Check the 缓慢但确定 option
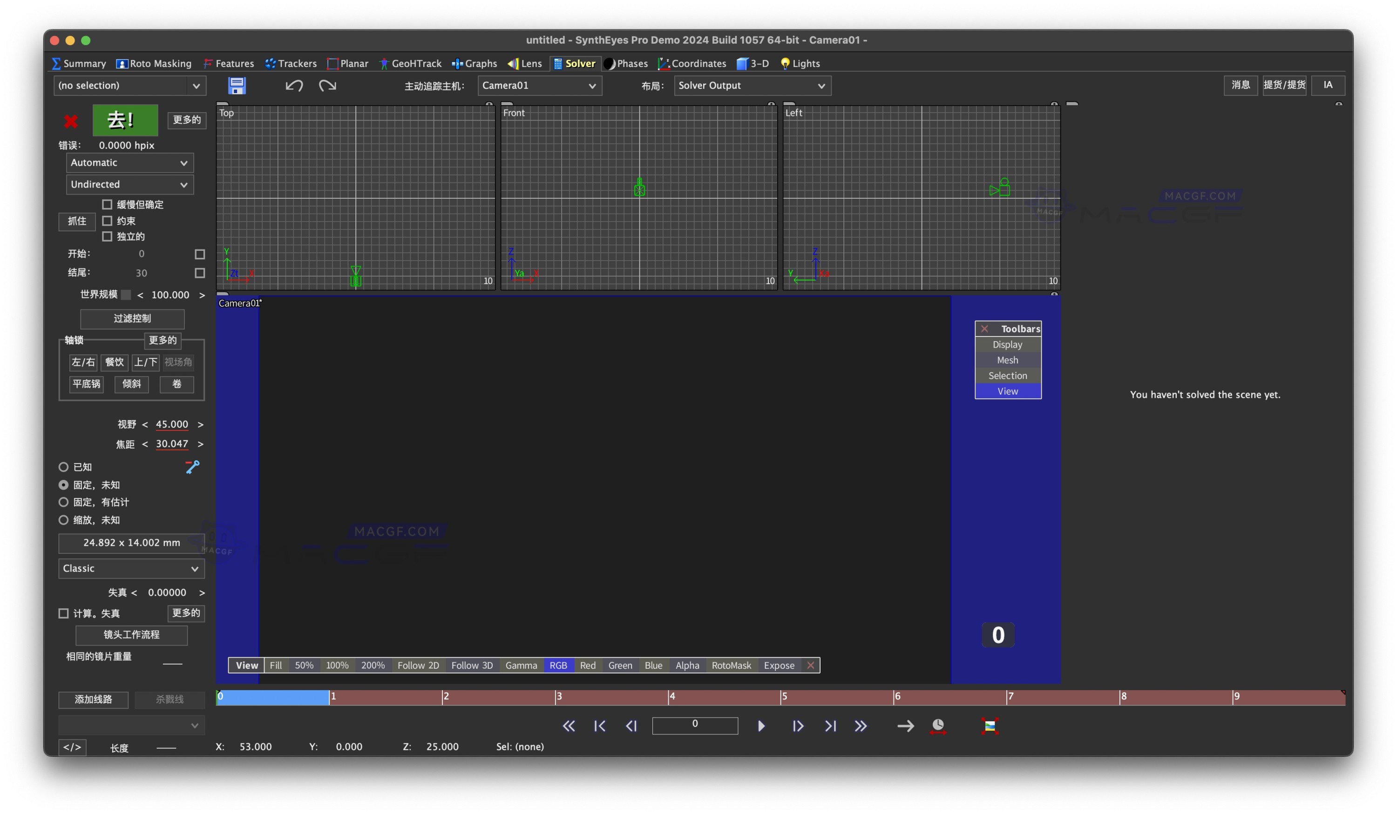The image size is (1397, 814). 108,204
